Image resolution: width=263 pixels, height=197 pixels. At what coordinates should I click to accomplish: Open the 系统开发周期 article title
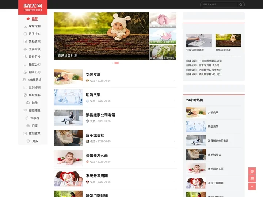tap(97, 176)
